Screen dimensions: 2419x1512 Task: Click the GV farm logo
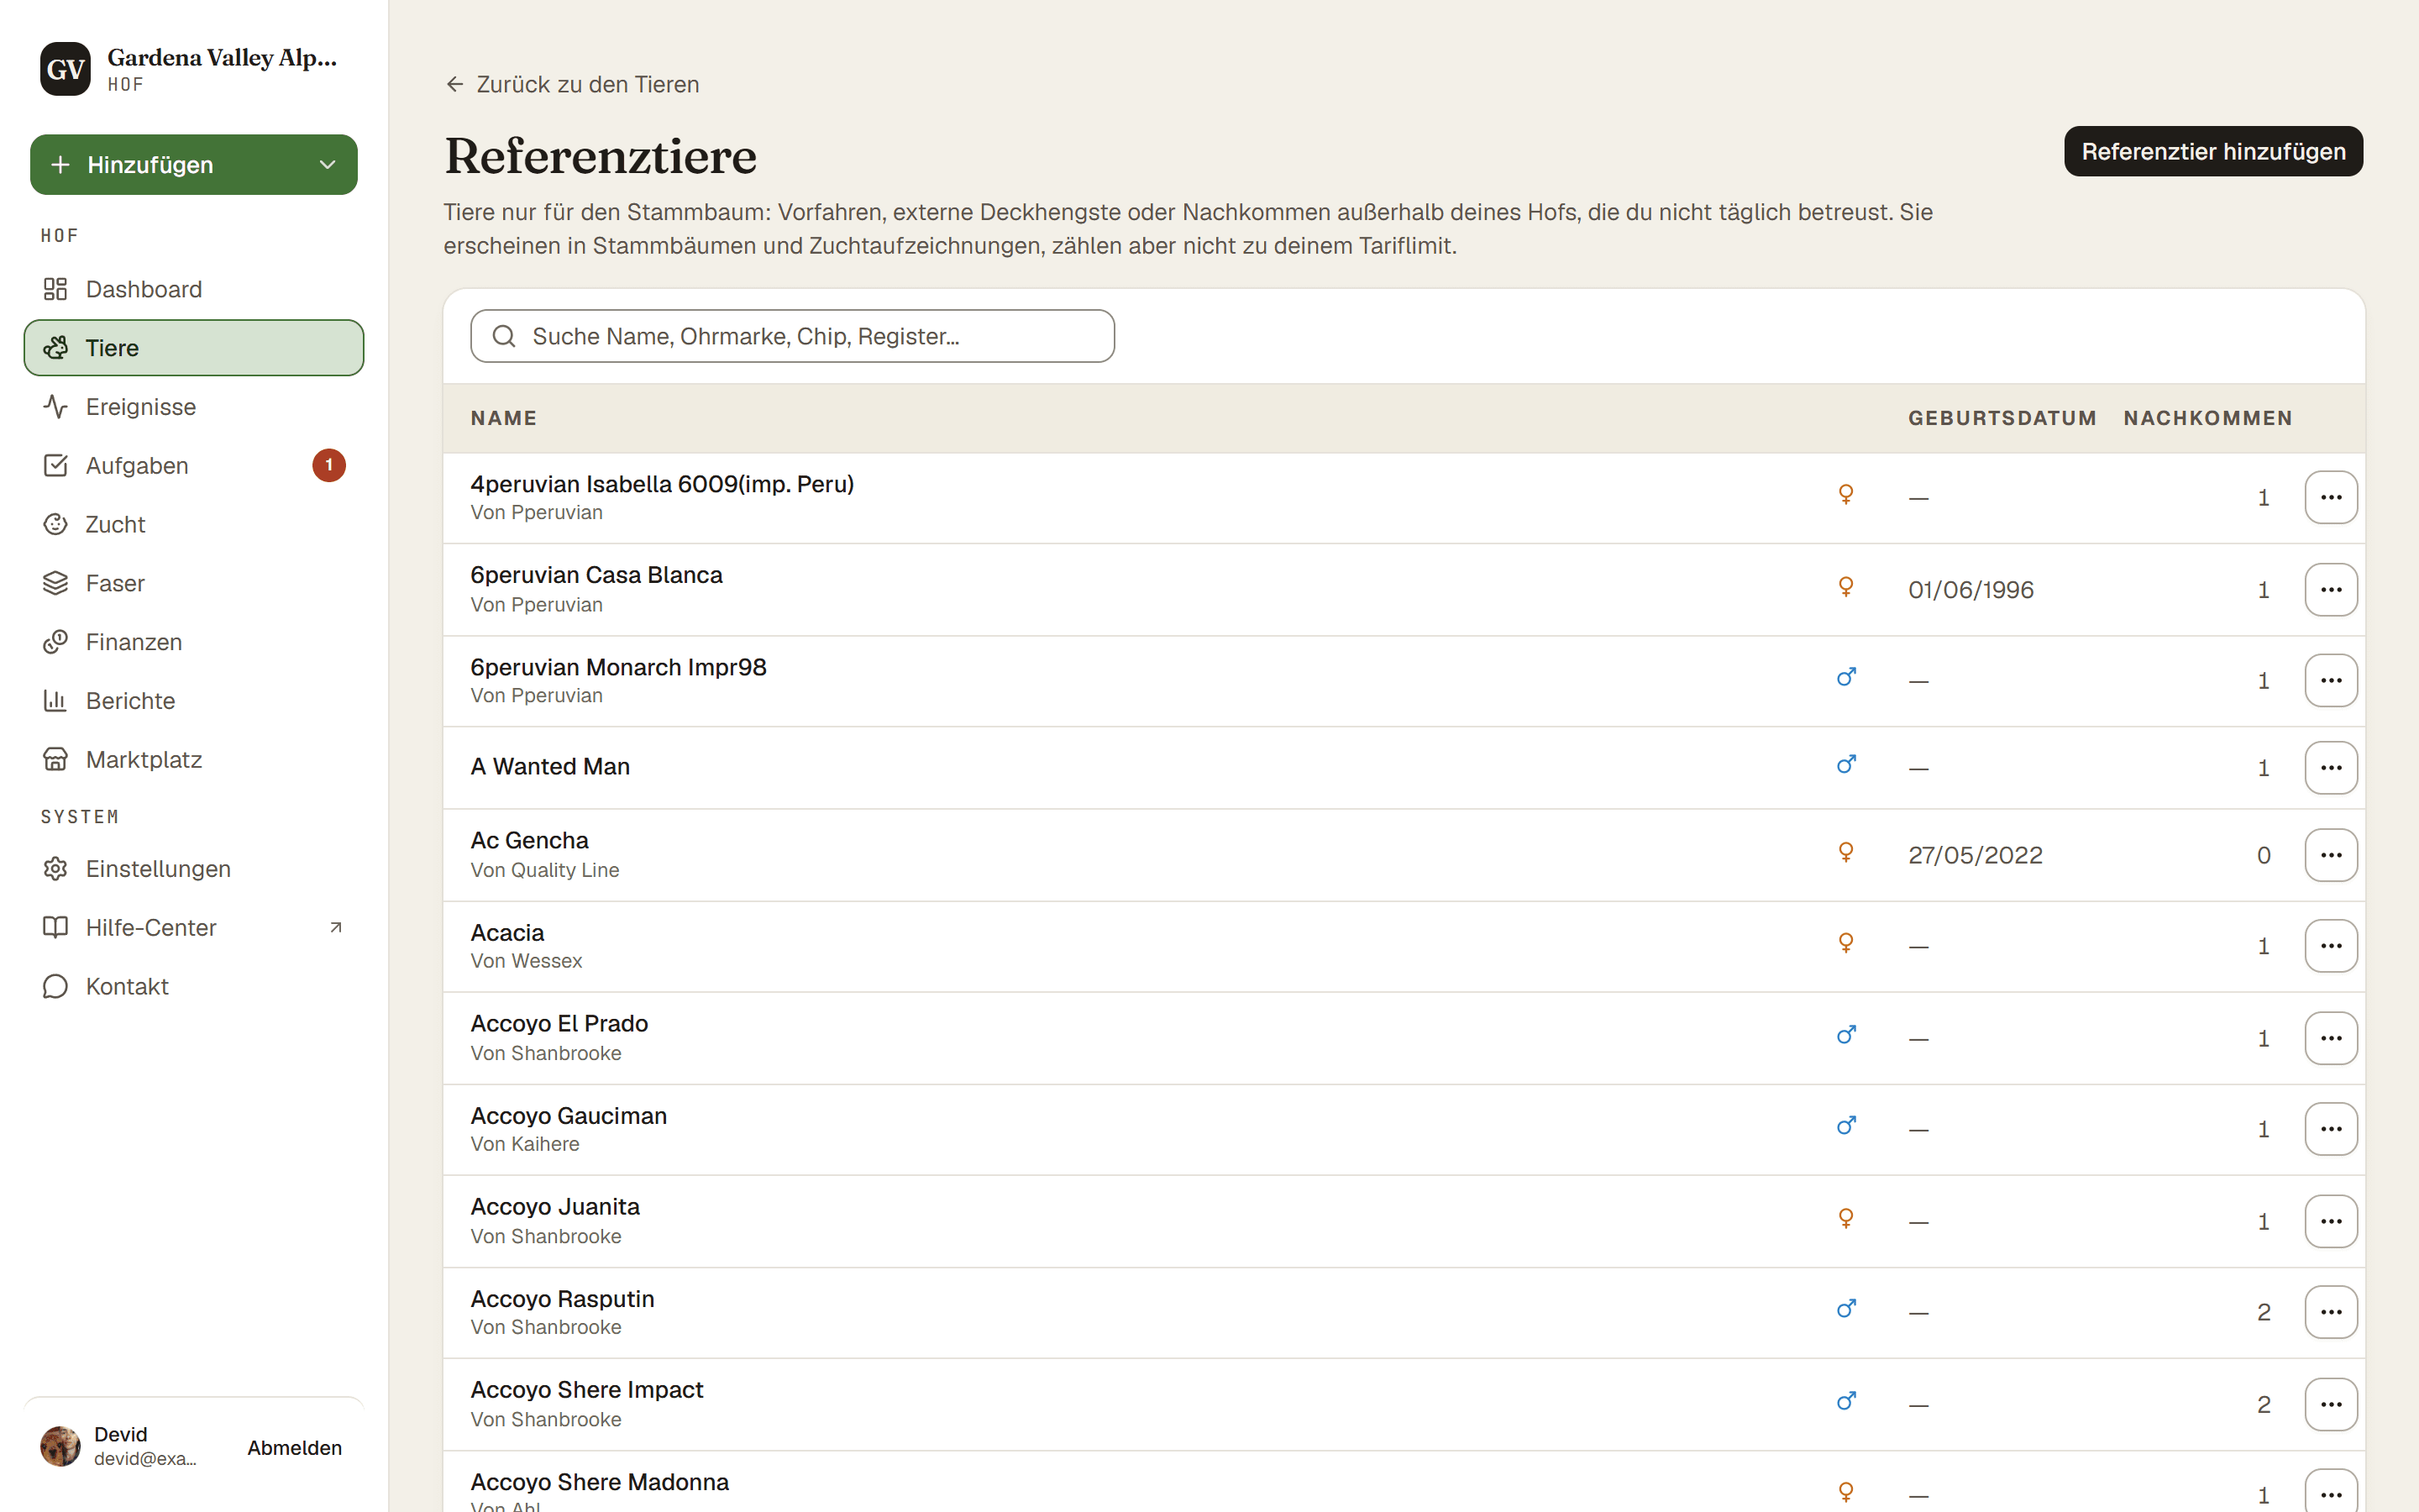(x=66, y=69)
